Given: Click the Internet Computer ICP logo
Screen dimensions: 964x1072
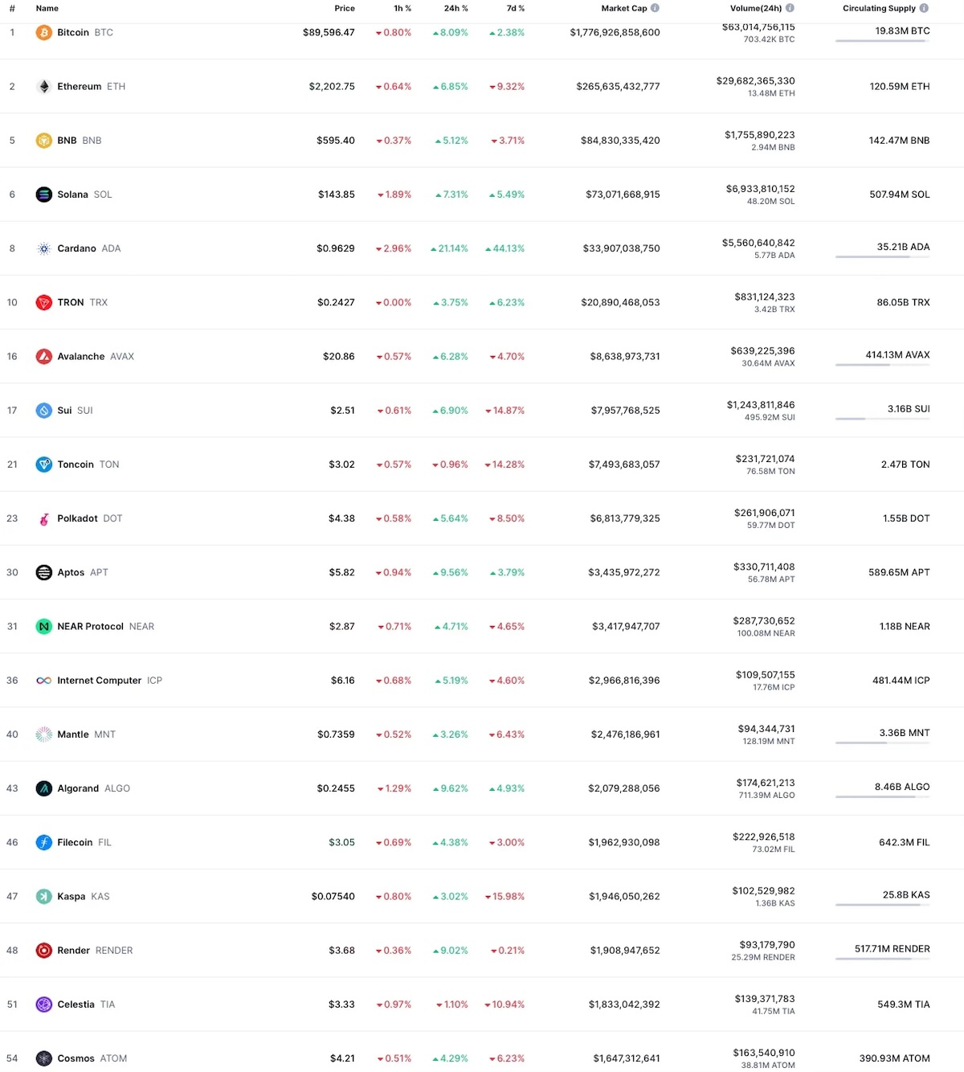Looking at the screenshot, I should point(44,680).
